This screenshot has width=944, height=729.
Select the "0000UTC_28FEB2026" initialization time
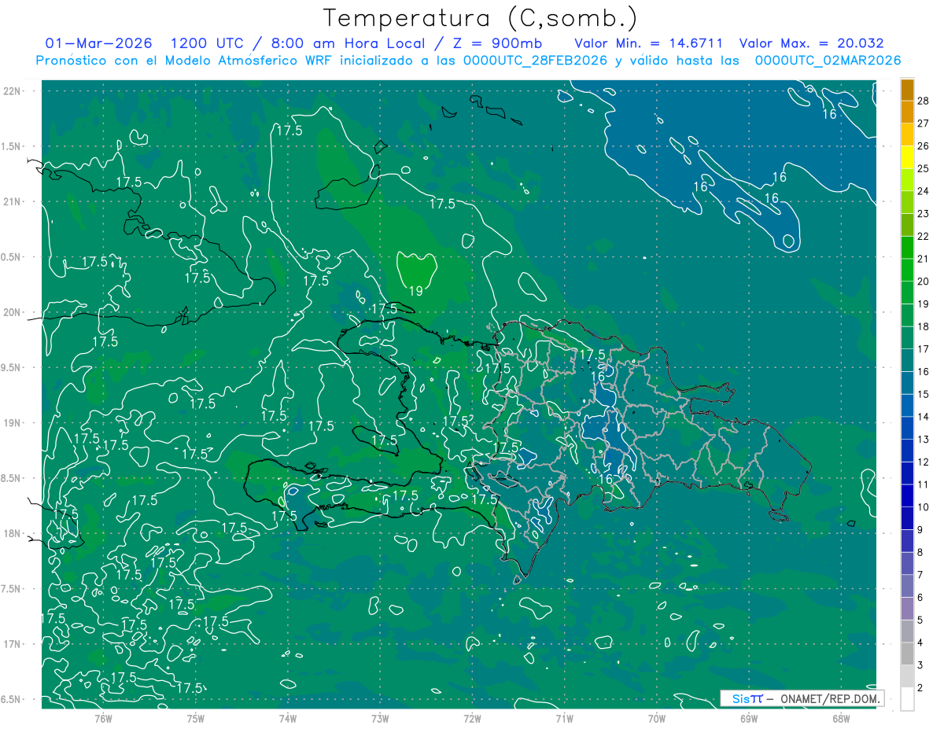pos(536,61)
